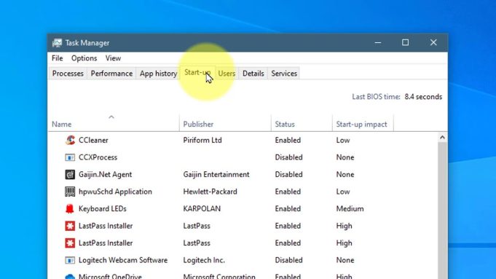Viewport: 496px width, 279px height.
Task: Click the vertical scrollbar thumb
Action: pyautogui.click(x=442, y=211)
